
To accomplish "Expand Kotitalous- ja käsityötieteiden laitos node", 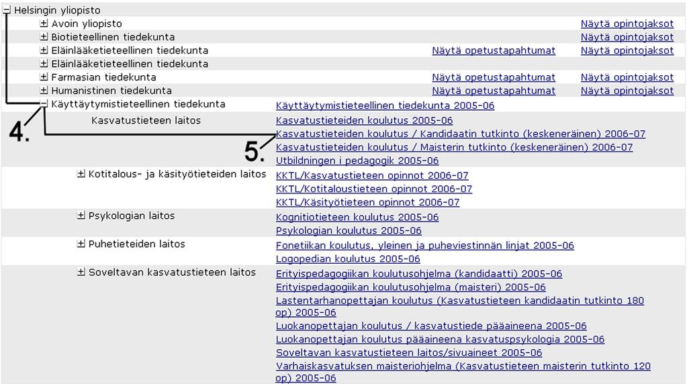I will pyautogui.click(x=81, y=174).
